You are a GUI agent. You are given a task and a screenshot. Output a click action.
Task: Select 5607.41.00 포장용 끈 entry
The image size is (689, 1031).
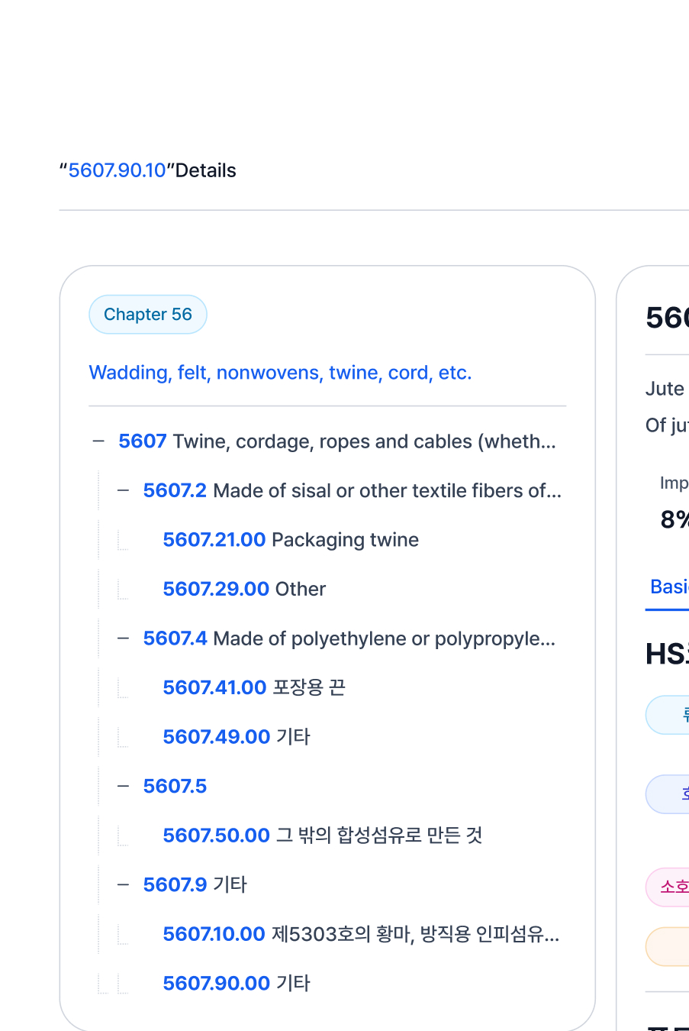(x=253, y=687)
